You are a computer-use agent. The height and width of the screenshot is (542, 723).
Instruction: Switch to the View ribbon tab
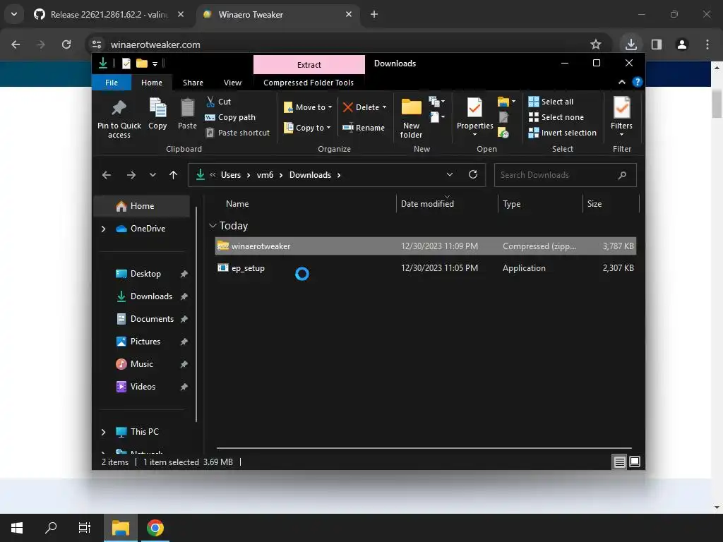[x=232, y=83]
